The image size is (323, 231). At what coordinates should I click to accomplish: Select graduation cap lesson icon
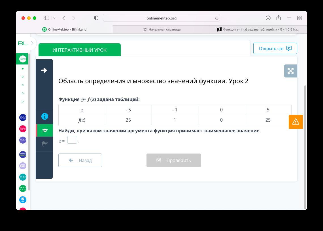[45, 130]
